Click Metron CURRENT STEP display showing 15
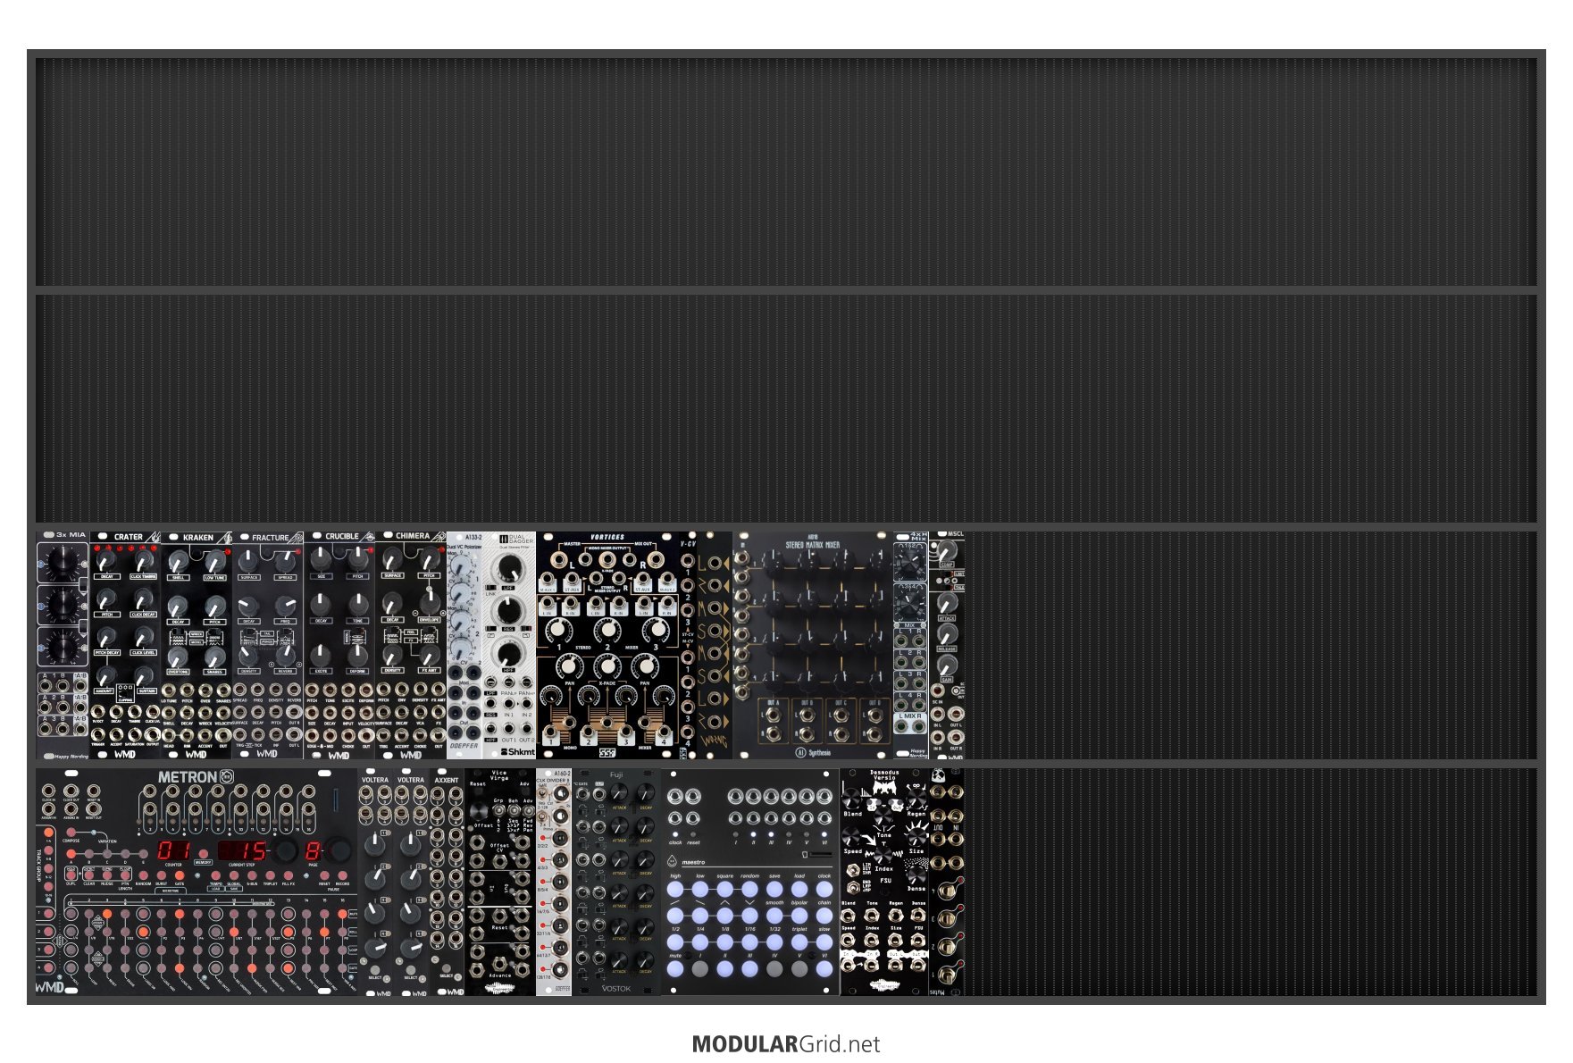 coord(242,850)
